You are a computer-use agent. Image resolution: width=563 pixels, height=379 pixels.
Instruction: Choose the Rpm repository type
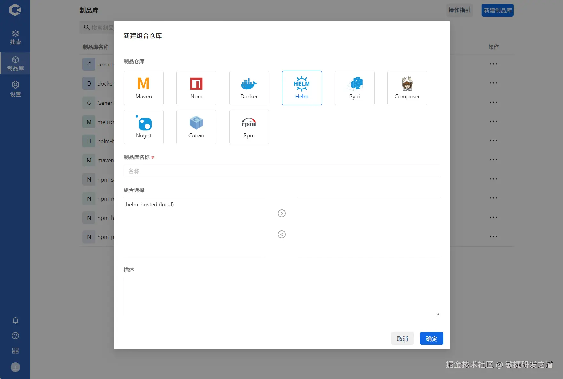pyautogui.click(x=249, y=127)
